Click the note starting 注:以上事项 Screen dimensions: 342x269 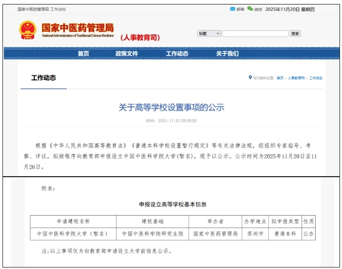[x=107, y=251]
